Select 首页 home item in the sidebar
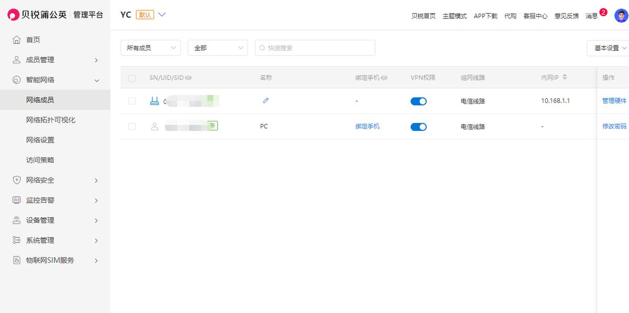The height and width of the screenshot is (313, 629). (32, 39)
